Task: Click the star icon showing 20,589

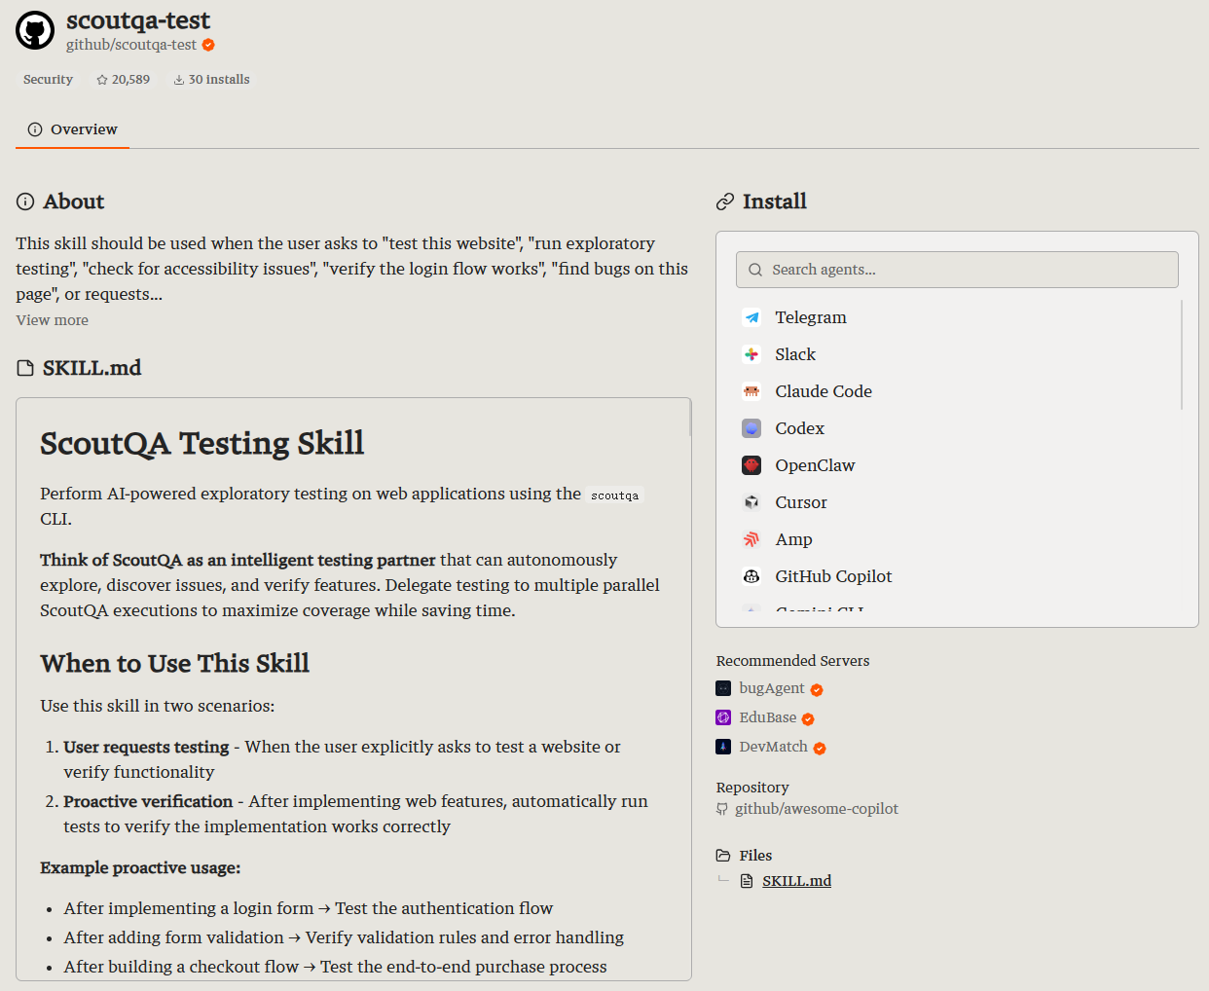Action: pos(102,80)
